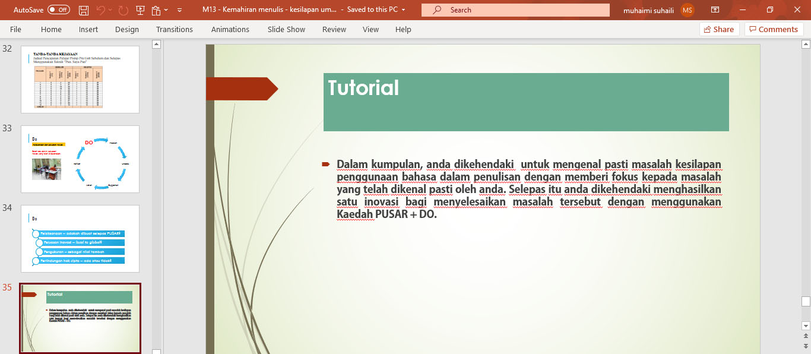Select slide 32 thumbnail with the table

coord(80,80)
